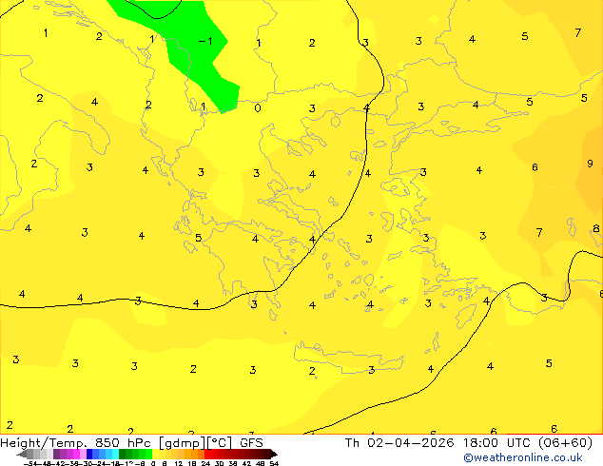Click the 8 temperature value at right edge
This screenshot has width=603, height=466.
coord(596,228)
